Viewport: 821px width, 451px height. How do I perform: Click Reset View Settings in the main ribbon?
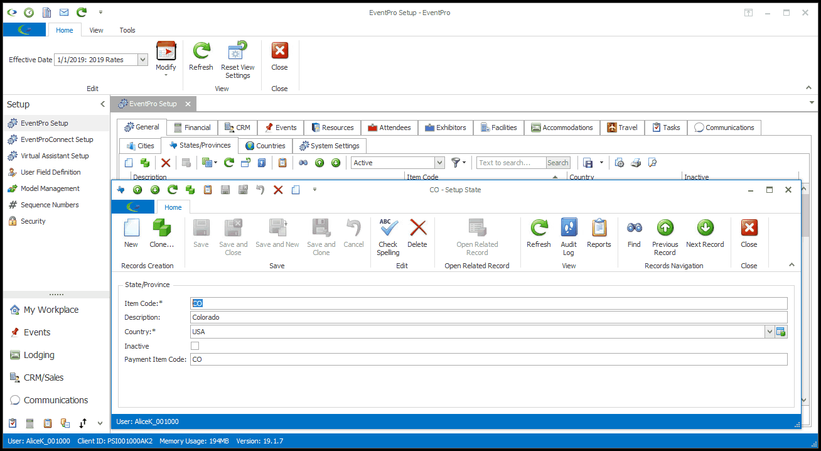coord(238,60)
